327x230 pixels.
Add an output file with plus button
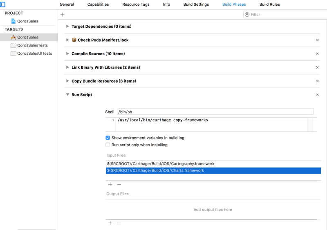[110, 223]
